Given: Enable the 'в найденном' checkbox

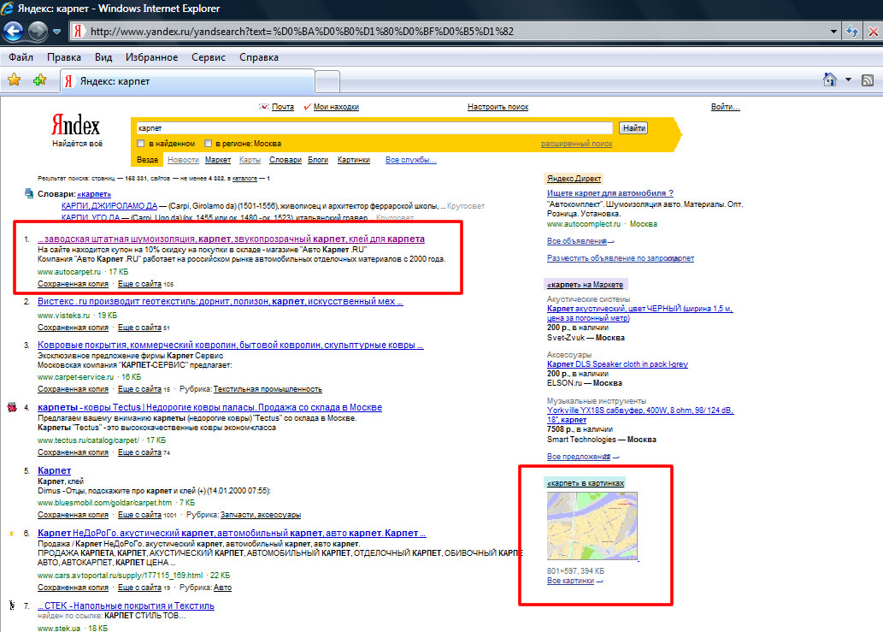Looking at the screenshot, I should (x=141, y=144).
